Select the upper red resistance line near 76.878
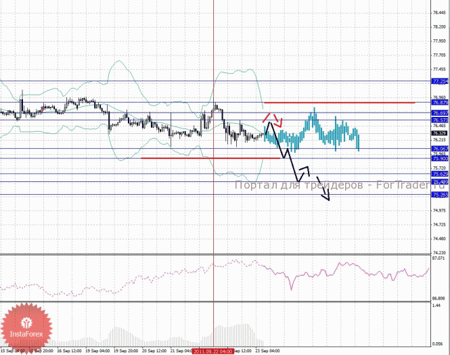This screenshot has width=450, height=355. tap(340, 102)
